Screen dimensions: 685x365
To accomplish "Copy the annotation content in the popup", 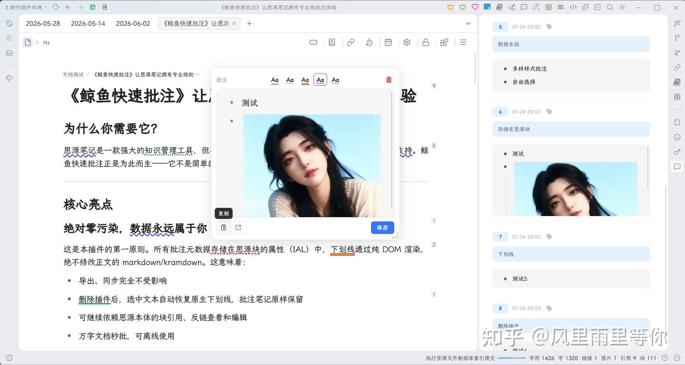I will [x=224, y=227].
